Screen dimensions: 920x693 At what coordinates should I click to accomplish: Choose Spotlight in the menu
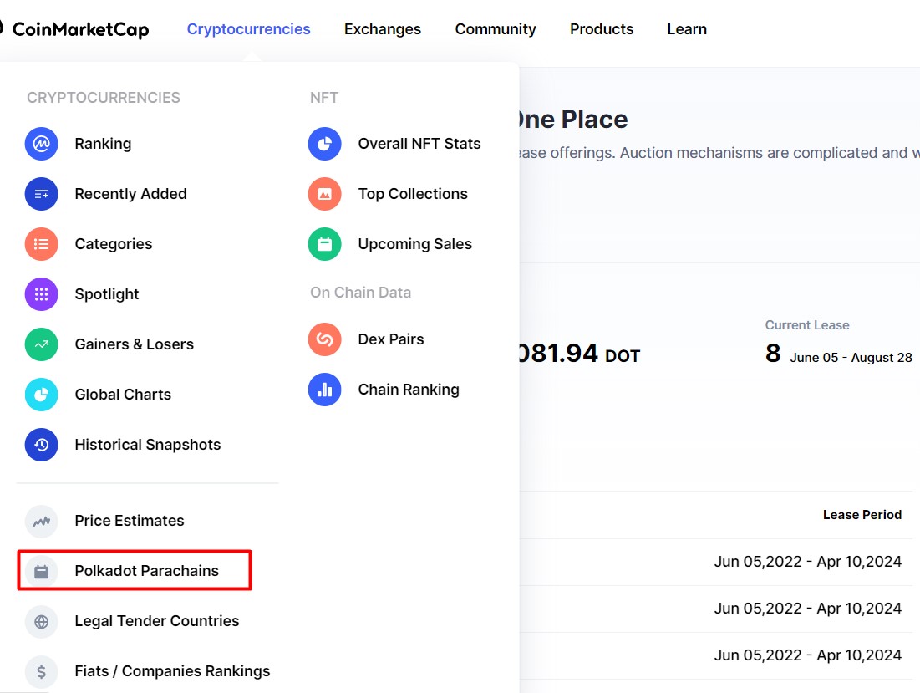pos(107,294)
